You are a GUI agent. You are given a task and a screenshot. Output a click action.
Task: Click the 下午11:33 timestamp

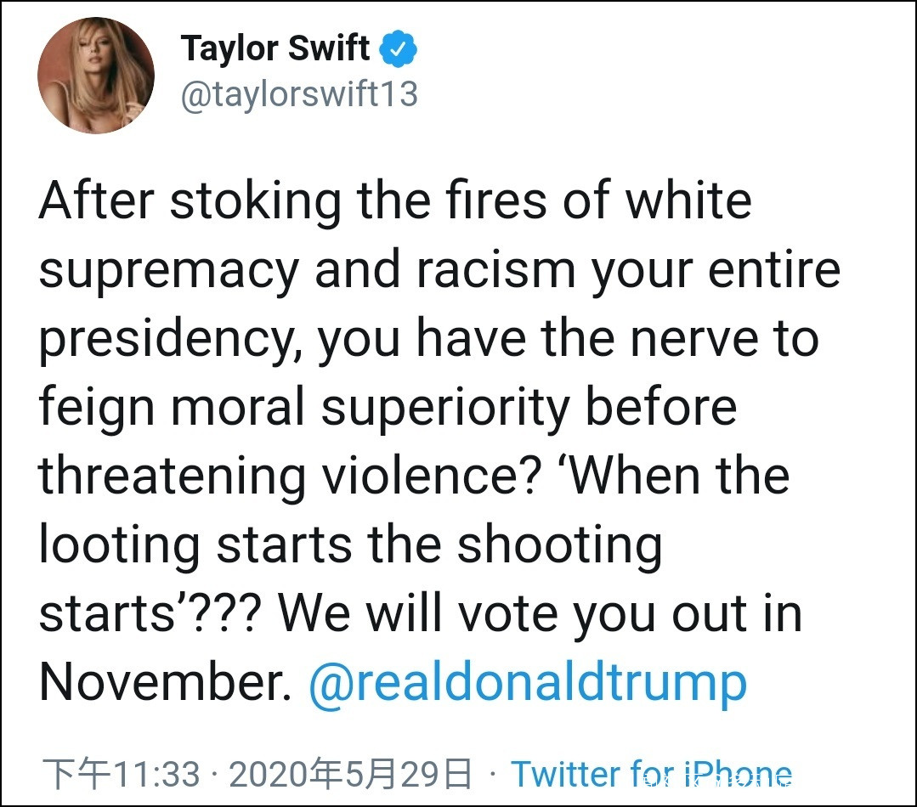click(x=122, y=774)
